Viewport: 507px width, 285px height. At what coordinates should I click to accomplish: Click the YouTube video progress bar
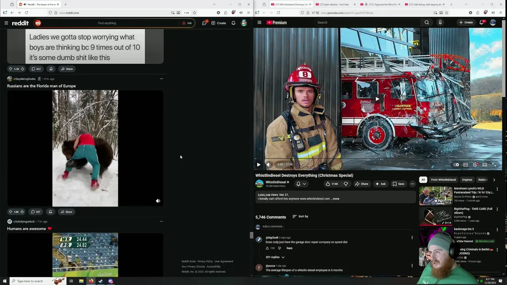[378, 160]
